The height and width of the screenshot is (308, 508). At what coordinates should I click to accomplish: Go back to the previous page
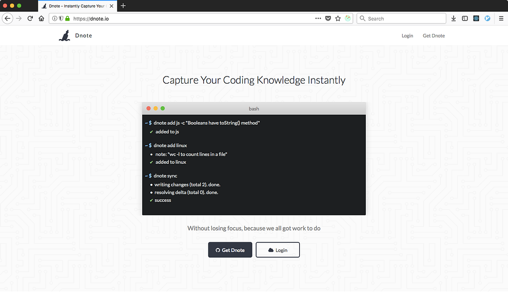tap(8, 18)
